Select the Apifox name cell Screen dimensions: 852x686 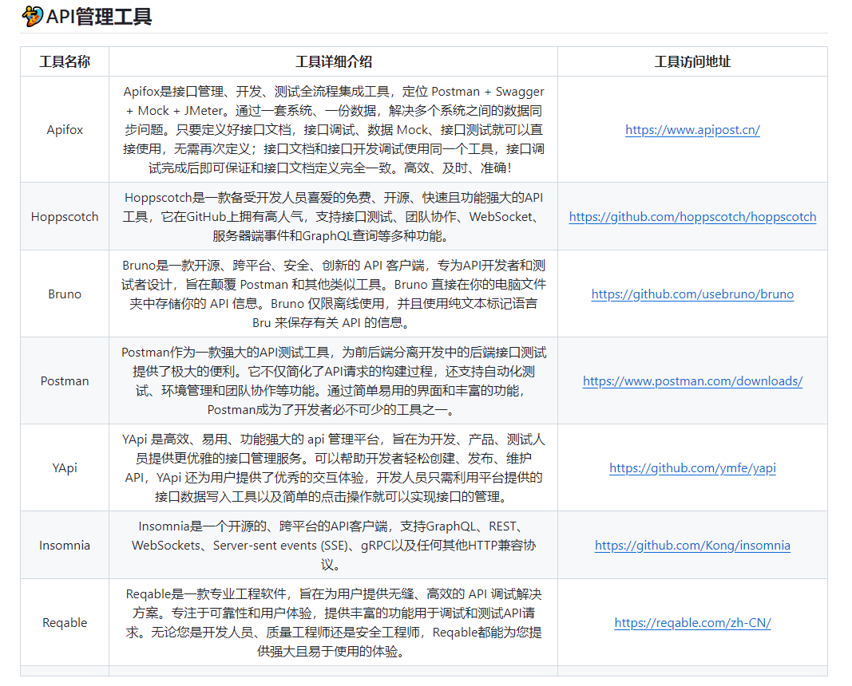[65, 130]
